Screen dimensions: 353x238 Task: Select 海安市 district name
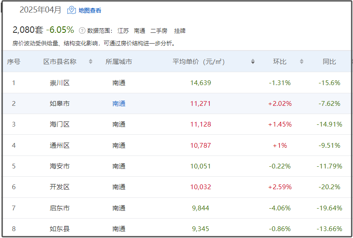(60, 166)
